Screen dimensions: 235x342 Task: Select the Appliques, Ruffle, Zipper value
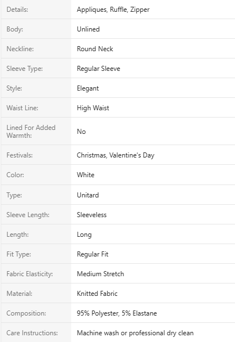pos(113,10)
